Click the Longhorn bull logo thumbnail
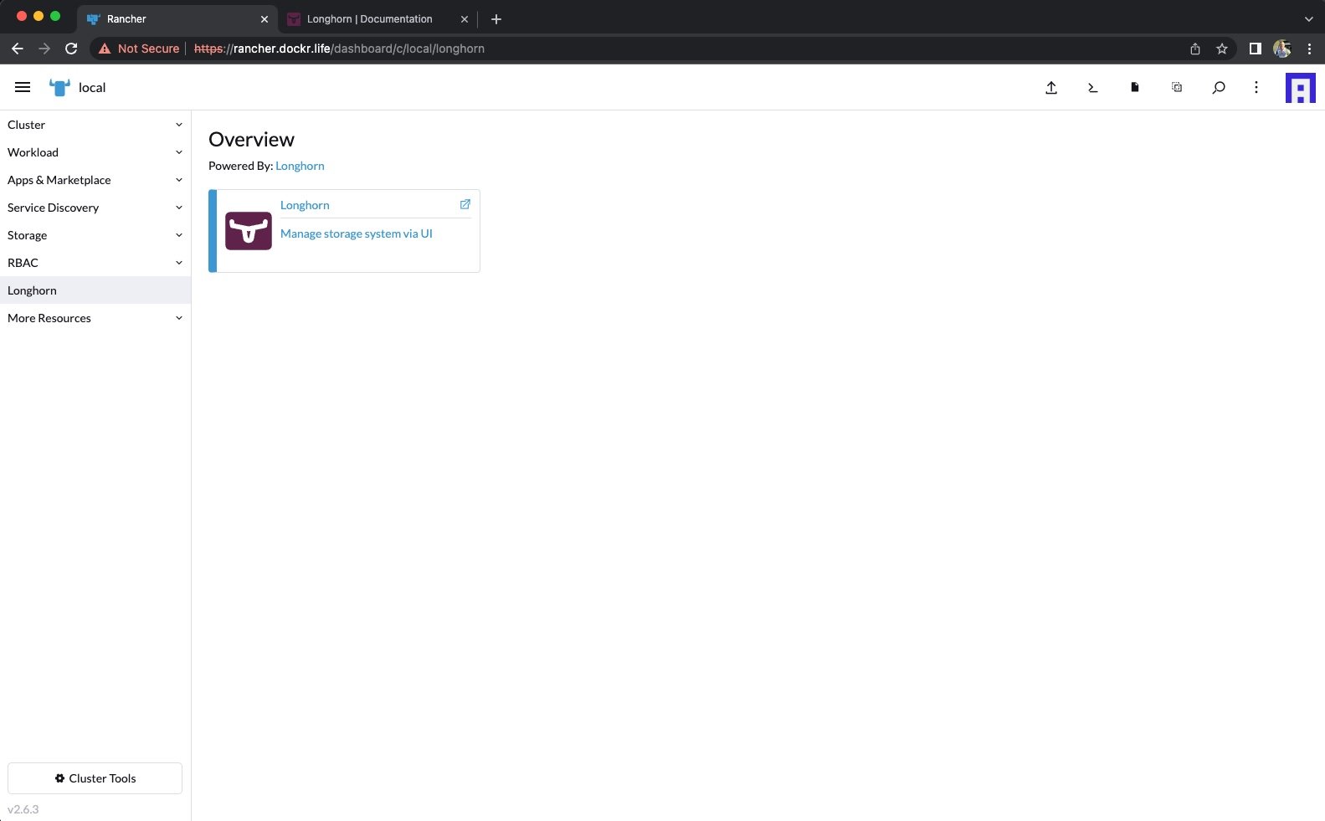Viewport: 1325px width, 821px height. (x=249, y=231)
